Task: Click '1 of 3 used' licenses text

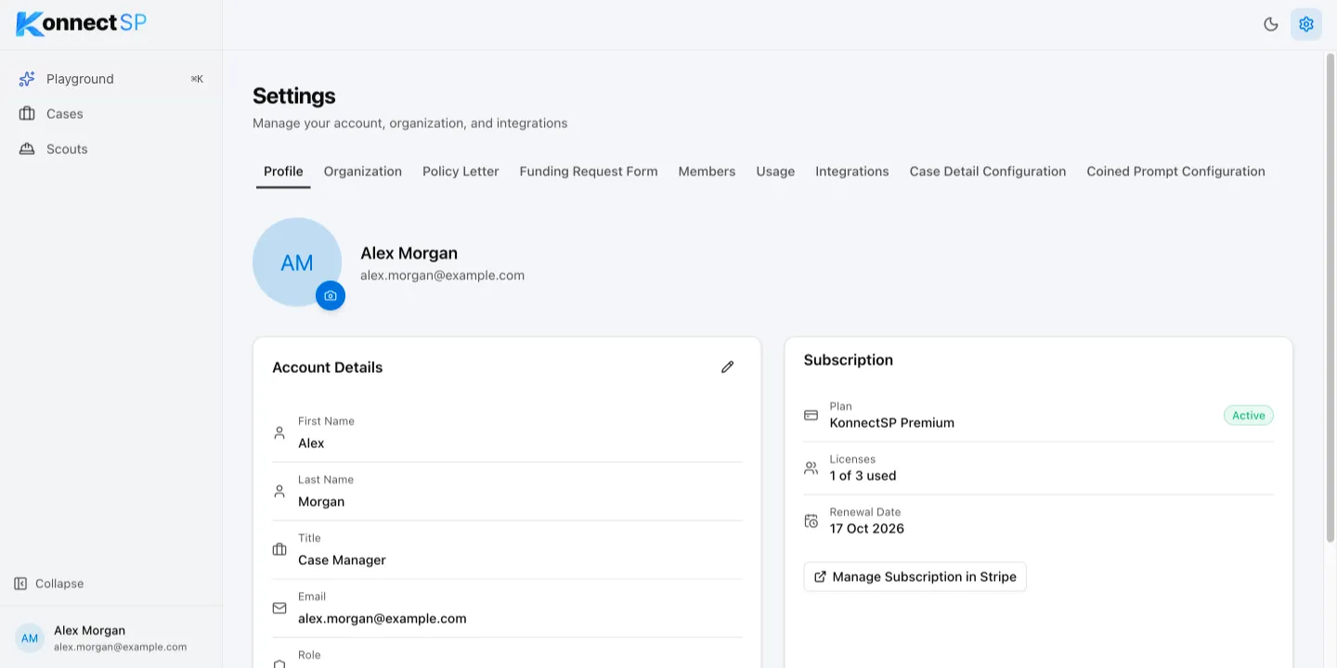Action: 863,476
